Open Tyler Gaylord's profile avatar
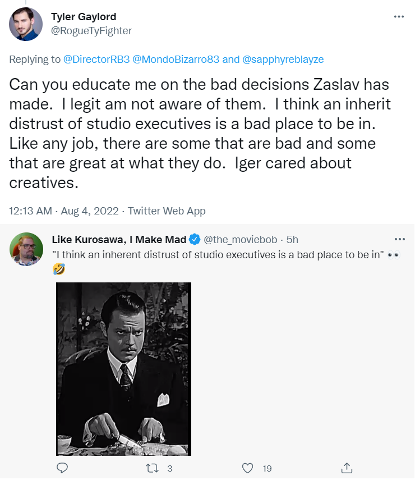Screen dimensions: 415x480 (x=26, y=24)
